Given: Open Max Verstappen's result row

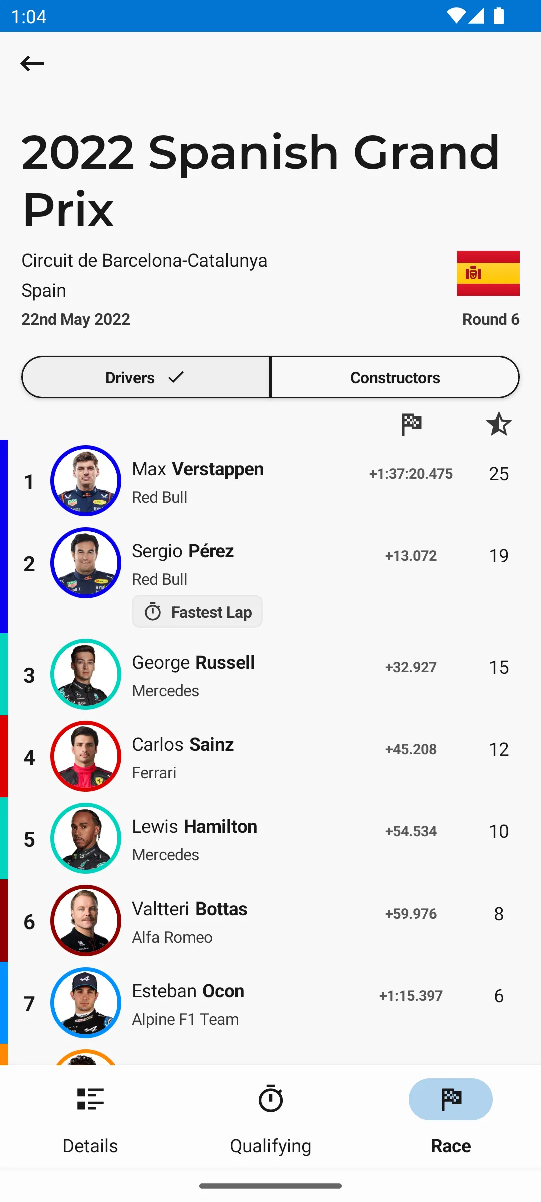Looking at the screenshot, I should [270, 481].
